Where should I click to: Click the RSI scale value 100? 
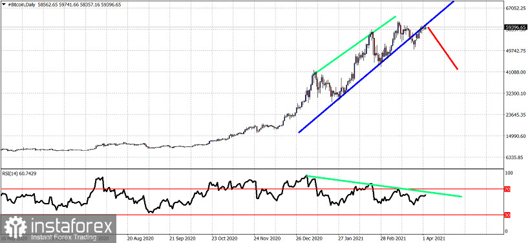[x=509, y=173]
